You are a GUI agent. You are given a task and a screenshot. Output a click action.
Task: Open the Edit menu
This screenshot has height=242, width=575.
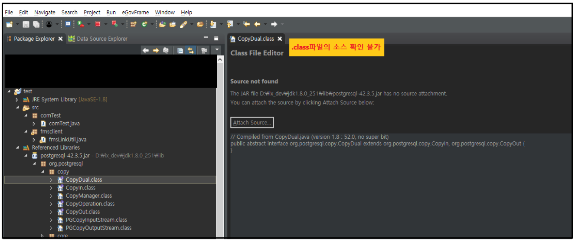(x=23, y=12)
